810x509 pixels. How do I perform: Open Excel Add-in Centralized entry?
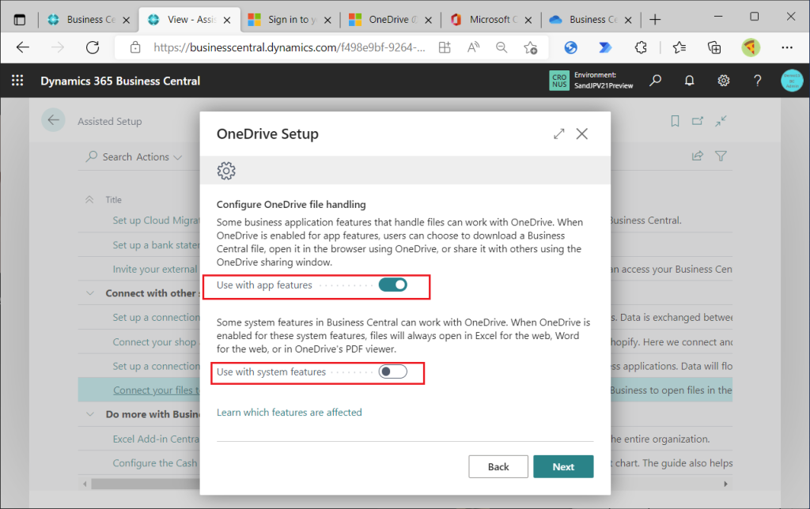156,439
